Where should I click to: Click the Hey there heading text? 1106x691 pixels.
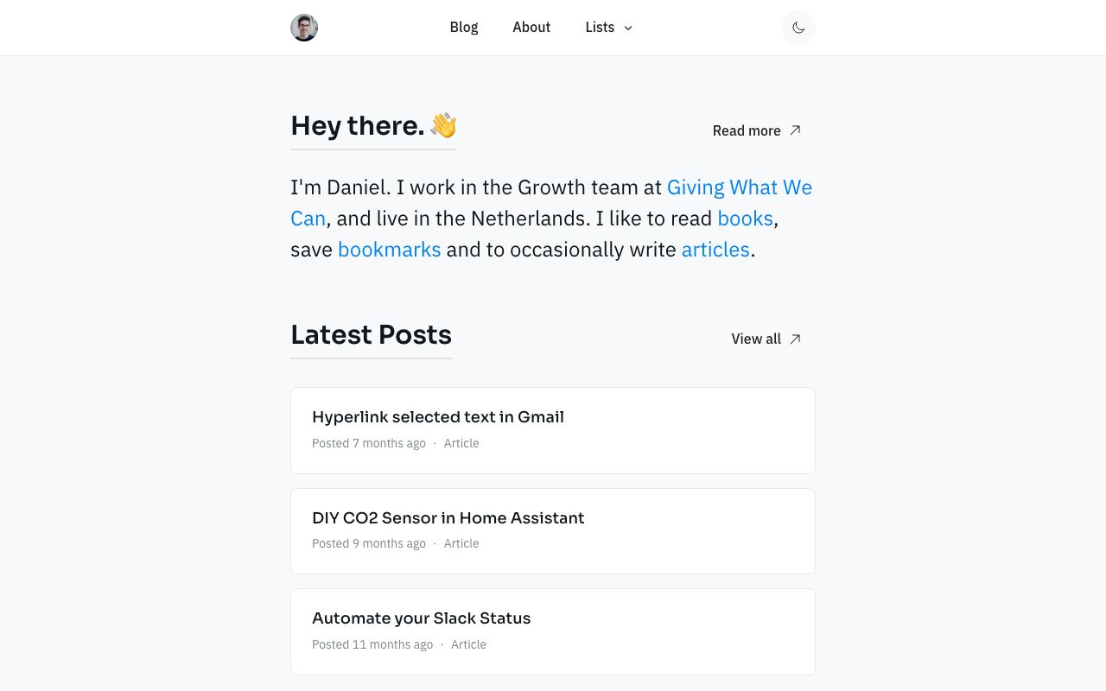pyautogui.click(x=357, y=126)
